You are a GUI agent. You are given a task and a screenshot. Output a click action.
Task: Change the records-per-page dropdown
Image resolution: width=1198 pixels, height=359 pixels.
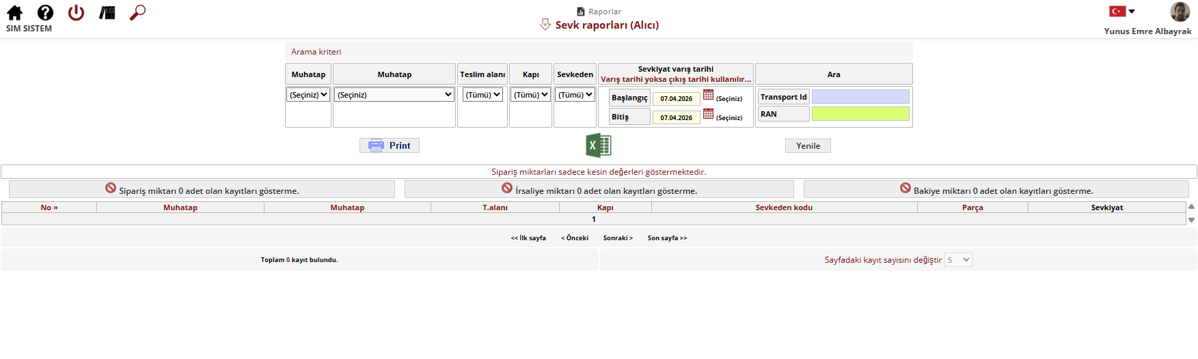pos(958,260)
